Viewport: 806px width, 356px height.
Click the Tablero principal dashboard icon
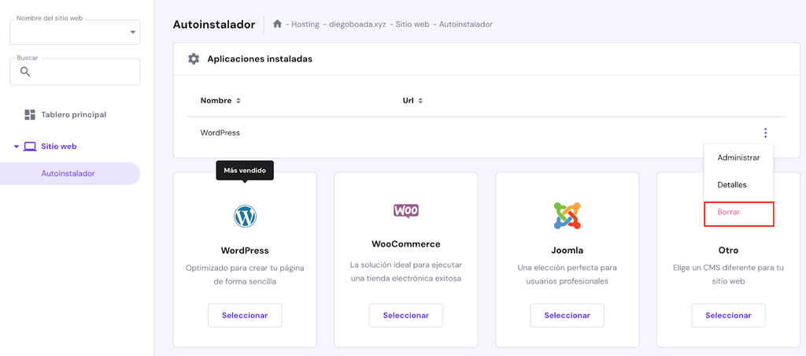click(30, 115)
